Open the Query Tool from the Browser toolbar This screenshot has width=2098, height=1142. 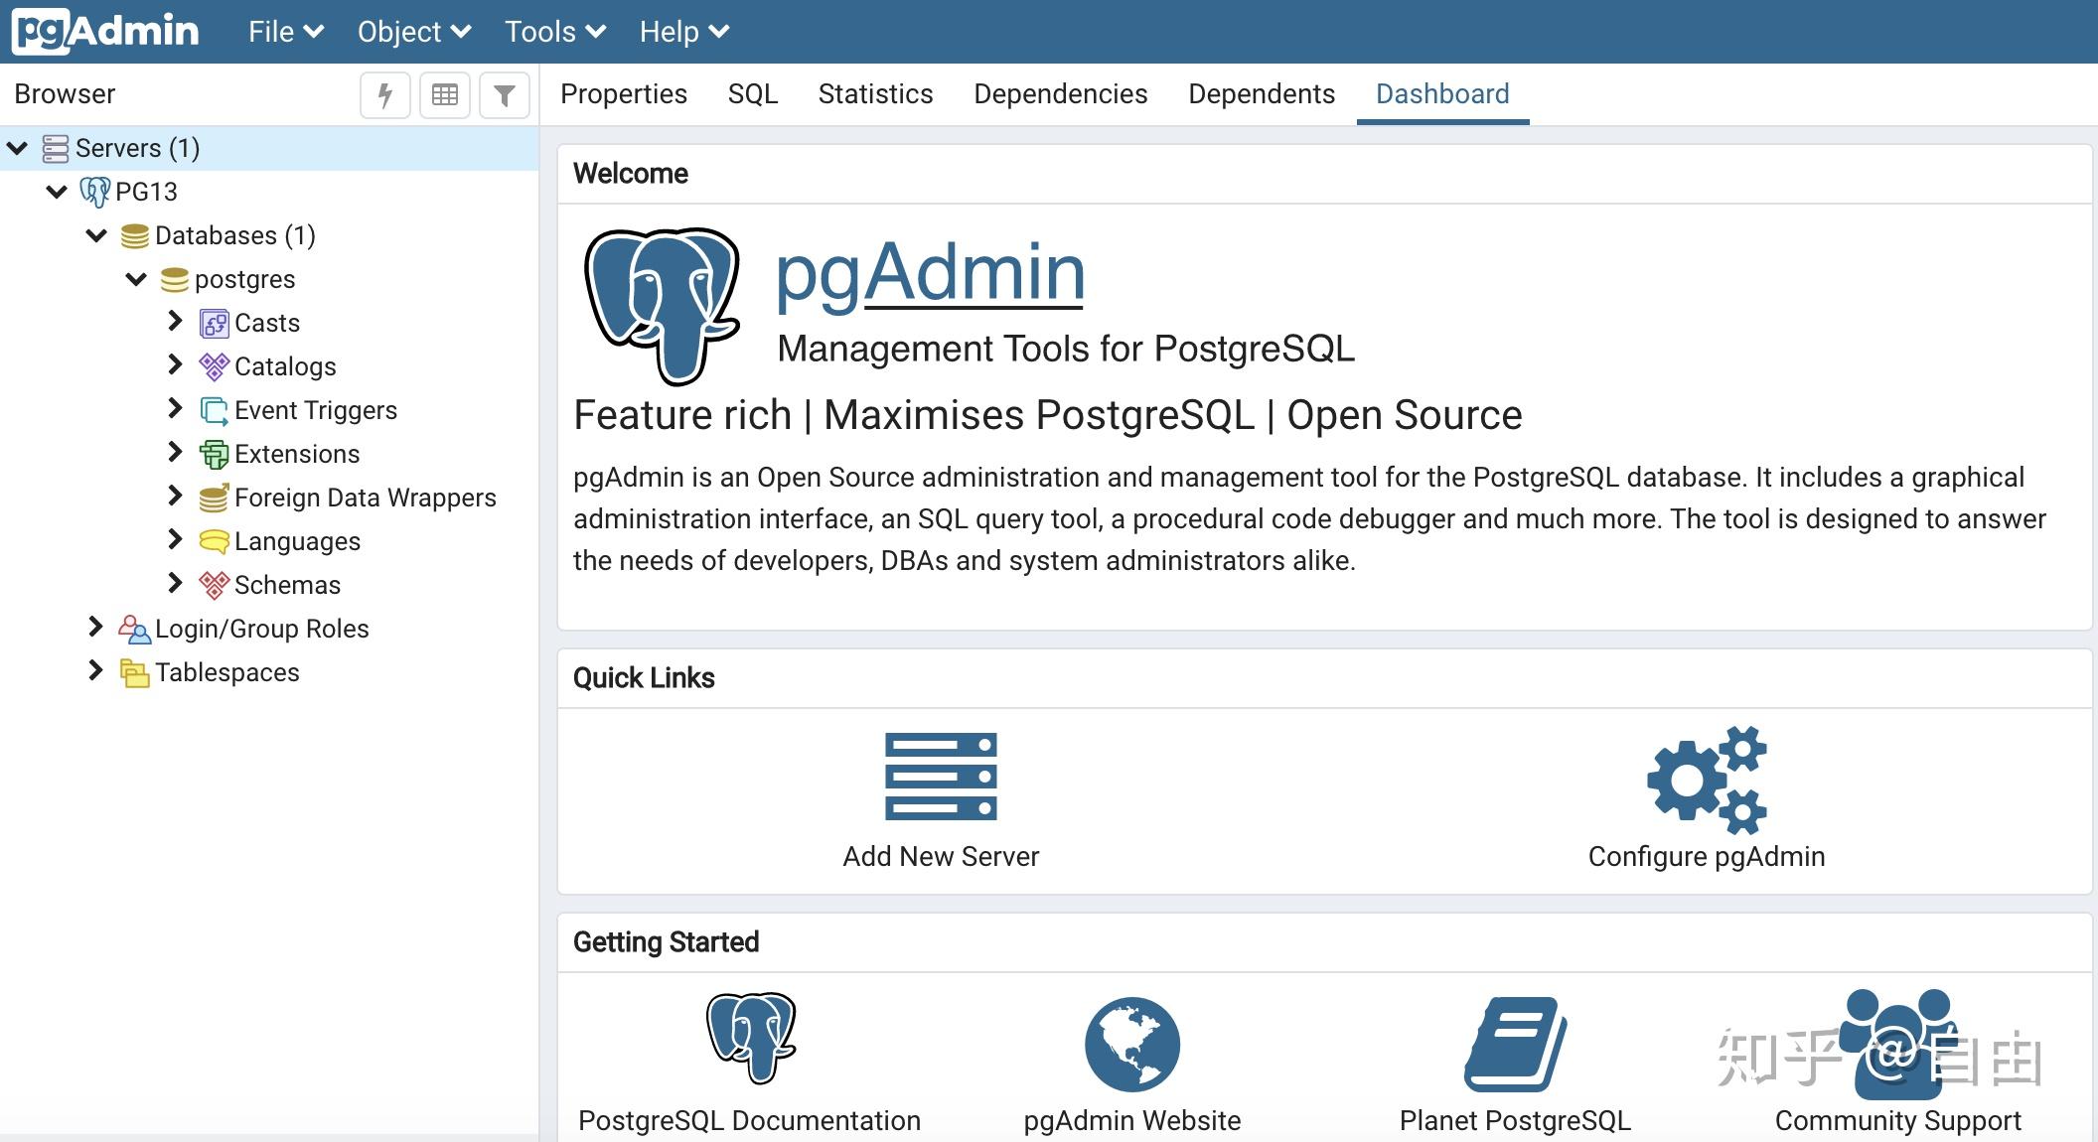pos(384,95)
